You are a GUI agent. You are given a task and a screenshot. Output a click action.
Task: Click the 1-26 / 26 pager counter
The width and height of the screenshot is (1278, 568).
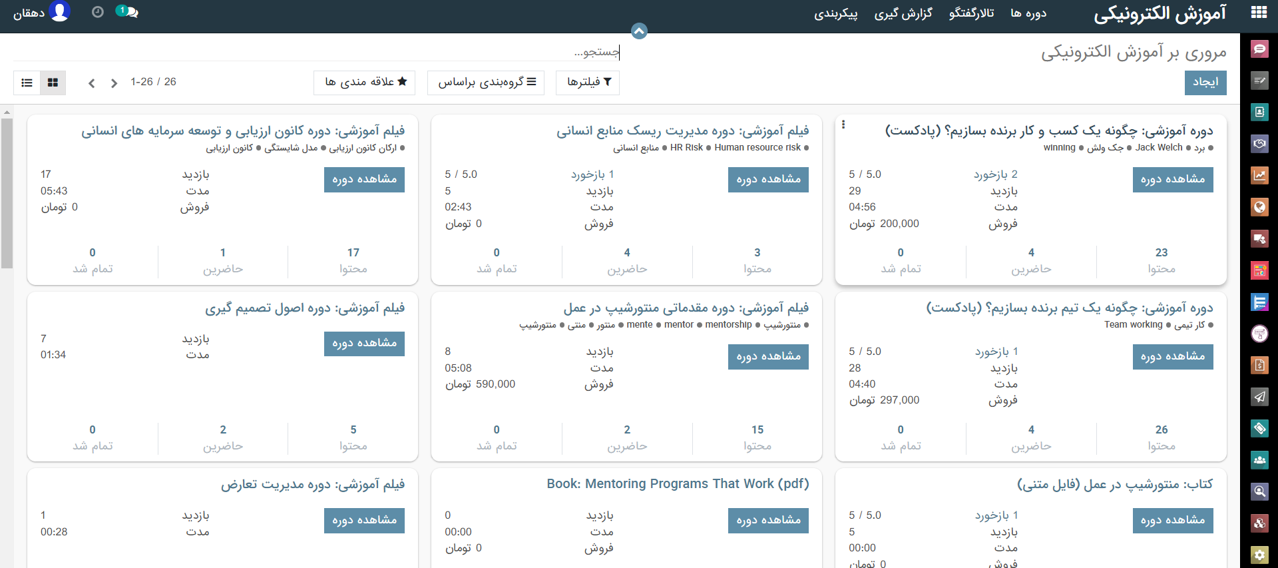[153, 82]
